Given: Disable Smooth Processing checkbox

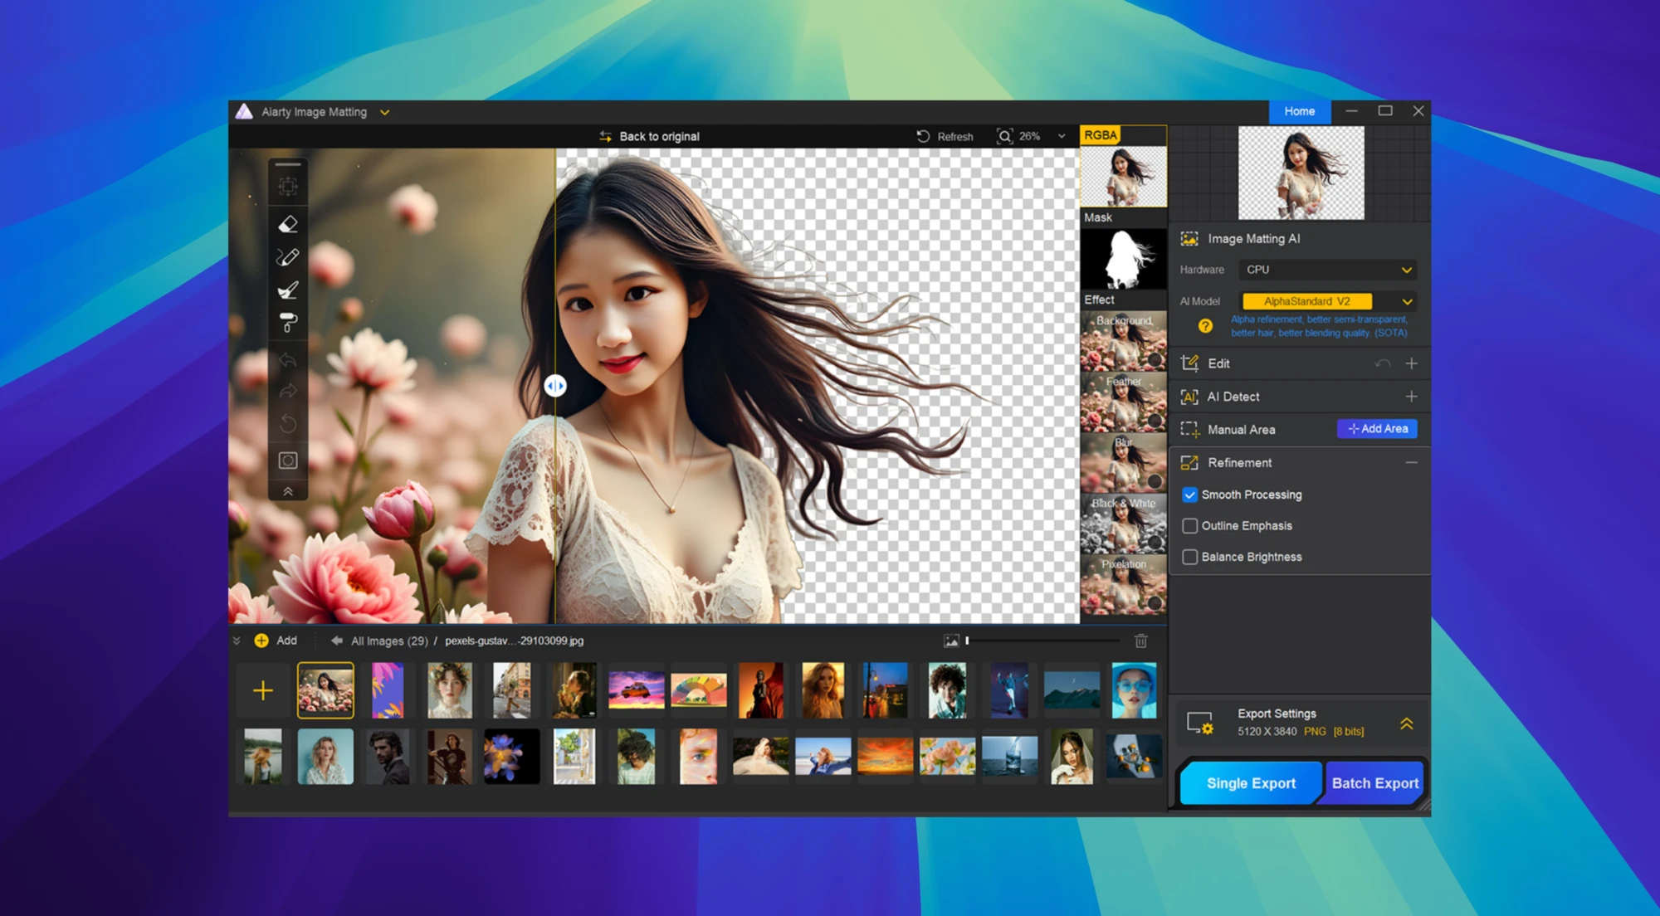Looking at the screenshot, I should [1189, 495].
